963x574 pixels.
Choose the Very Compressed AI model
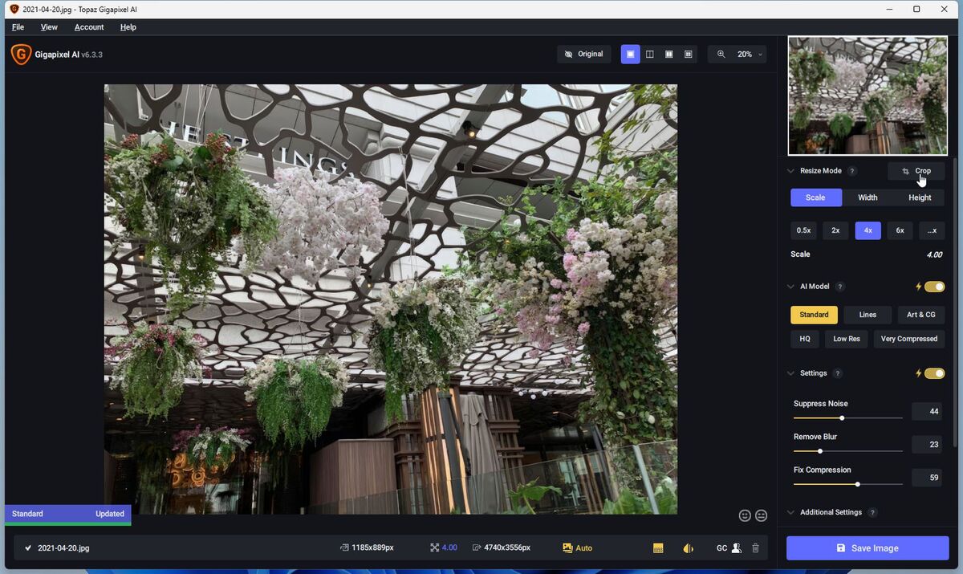tap(909, 339)
